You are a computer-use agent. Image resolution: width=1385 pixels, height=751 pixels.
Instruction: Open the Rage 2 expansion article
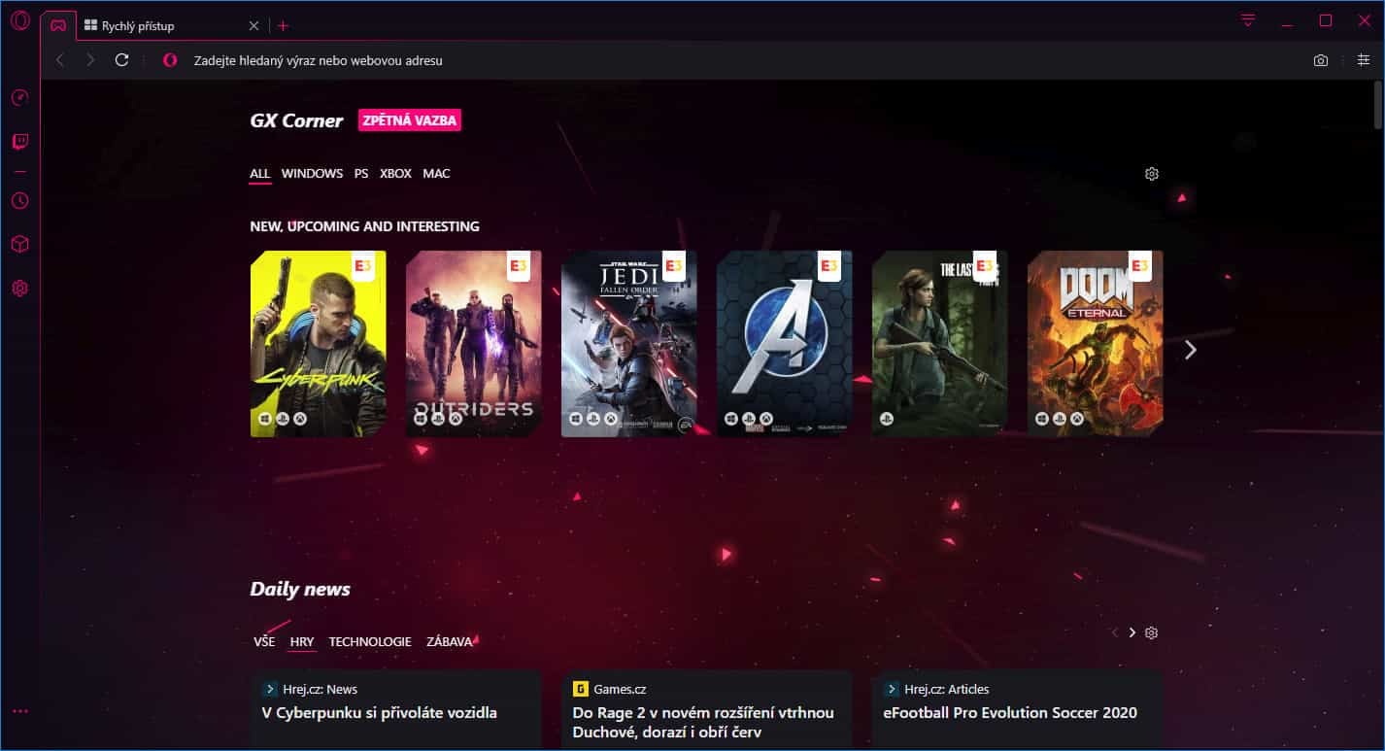(703, 722)
